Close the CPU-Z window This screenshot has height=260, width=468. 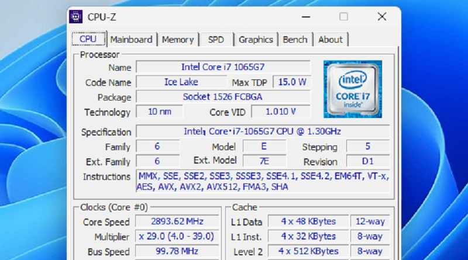[382, 17]
